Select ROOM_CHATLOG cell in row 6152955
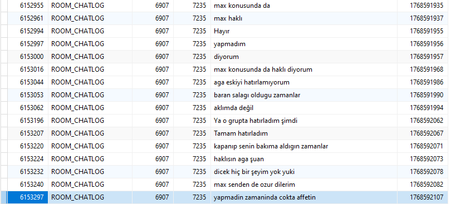The image size is (451, 204). (90, 6)
